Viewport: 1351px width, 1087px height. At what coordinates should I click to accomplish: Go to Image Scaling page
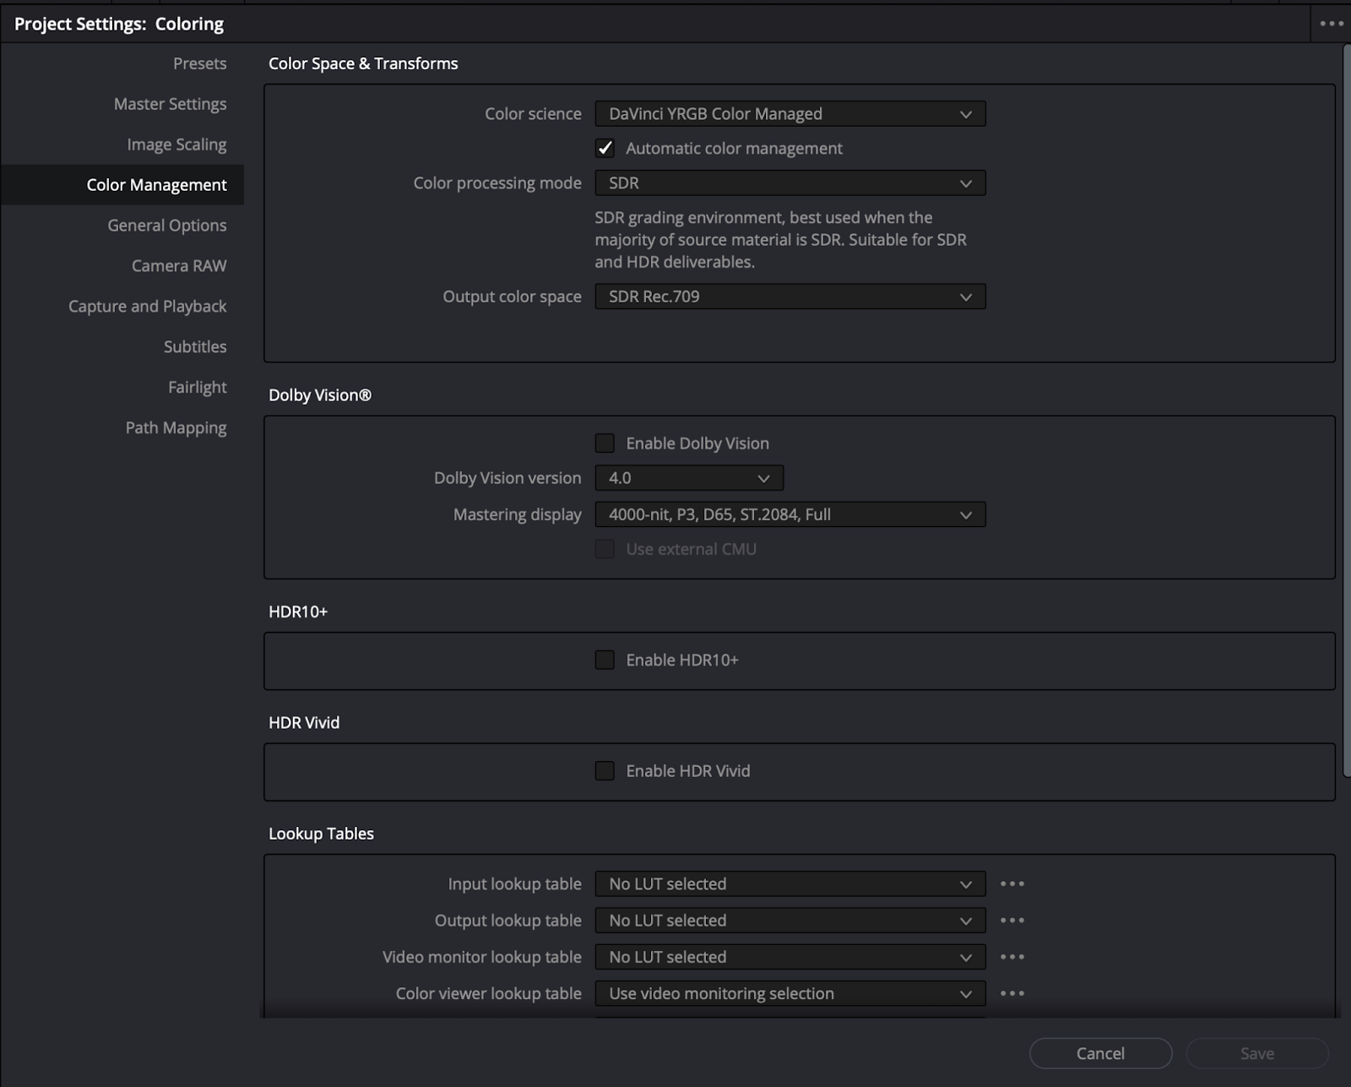pyautogui.click(x=176, y=144)
